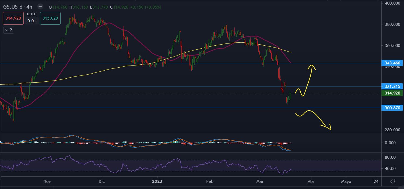Select the magenta moving average line end
Image resolution: width=404 pixels, height=189 pixels.
click(x=291, y=63)
